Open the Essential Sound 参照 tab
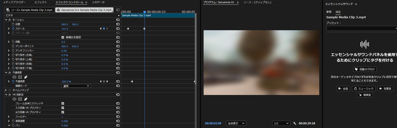Image resolution: width=397 pixels, height=128 pixels. point(329,12)
